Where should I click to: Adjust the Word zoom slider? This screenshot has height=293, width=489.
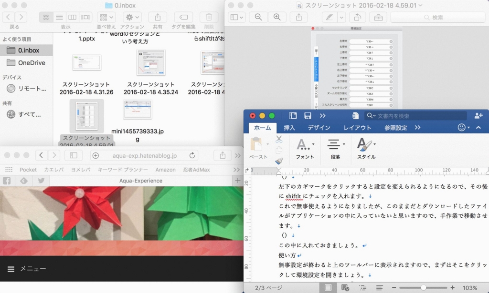(423, 288)
